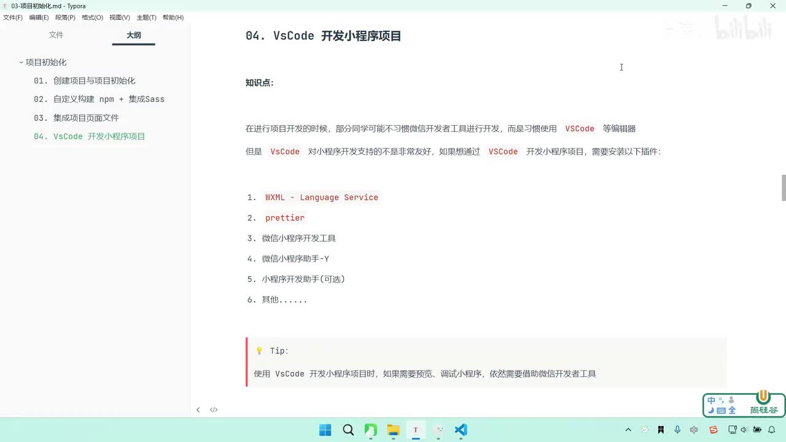The height and width of the screenshot is (442, 786).
Task: Switch to Typora taskbar icon
Action: [x=416, y=430]
